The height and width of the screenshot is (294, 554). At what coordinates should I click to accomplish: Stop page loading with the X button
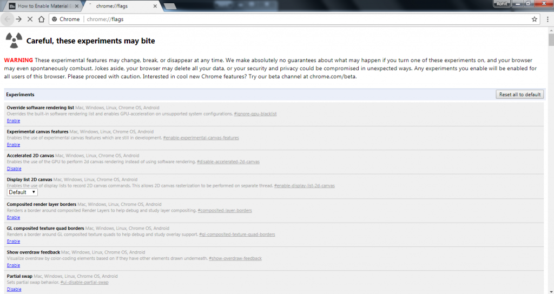[30, 19]
